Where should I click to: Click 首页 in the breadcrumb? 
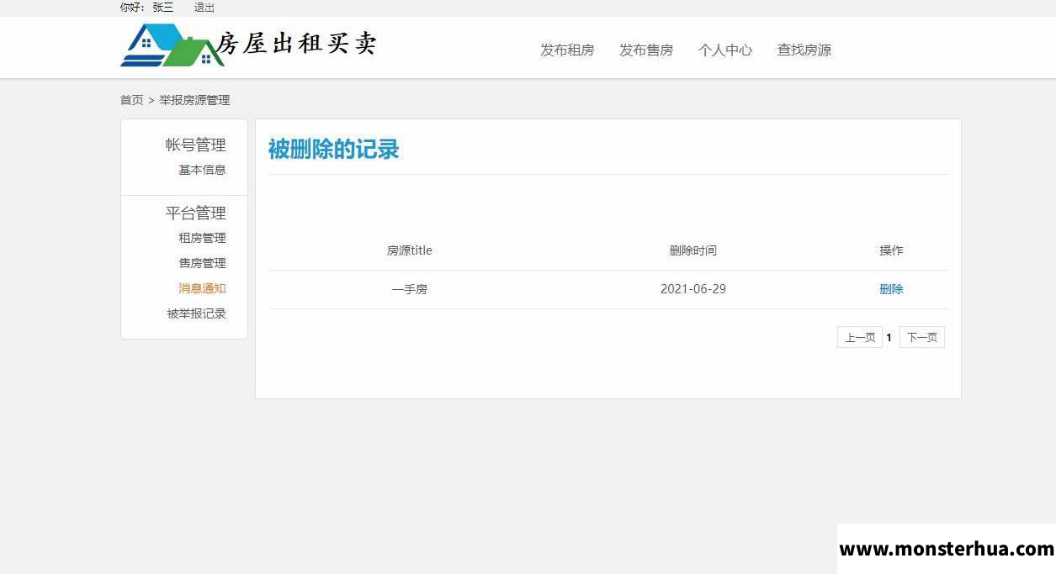point(131,100)
